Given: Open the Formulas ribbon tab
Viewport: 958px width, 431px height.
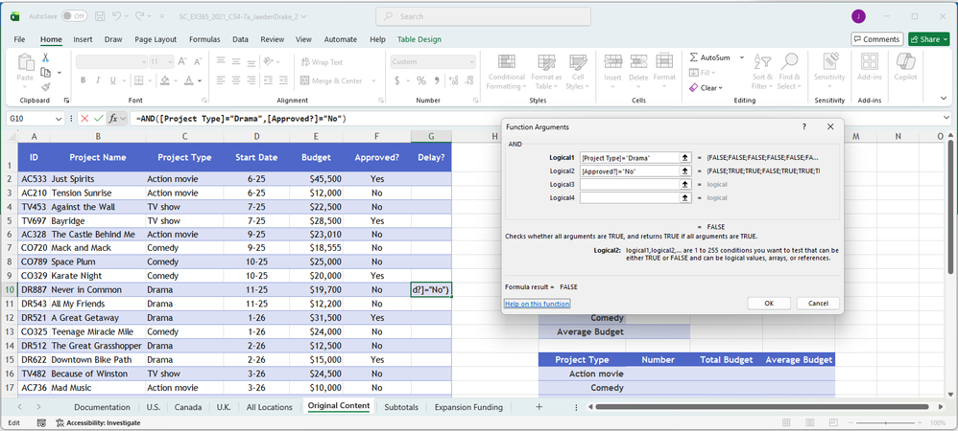Looking at the screenshot, I should (x=204, y=39).
